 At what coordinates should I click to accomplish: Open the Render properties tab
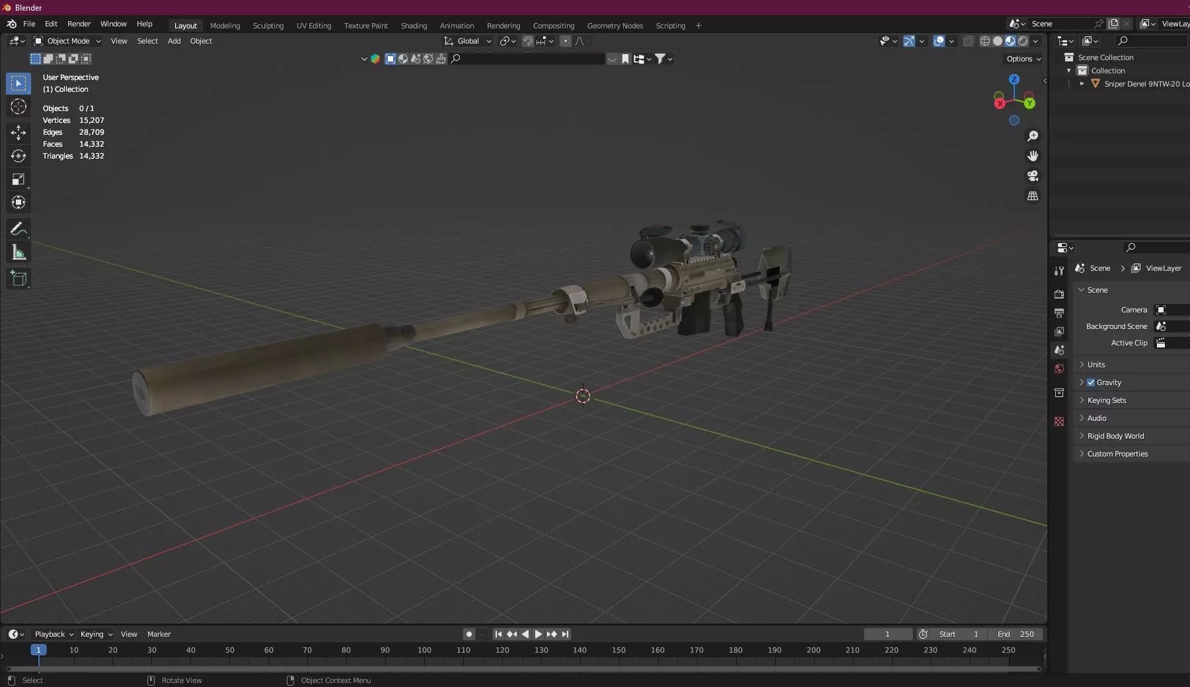coord(1059,294)
